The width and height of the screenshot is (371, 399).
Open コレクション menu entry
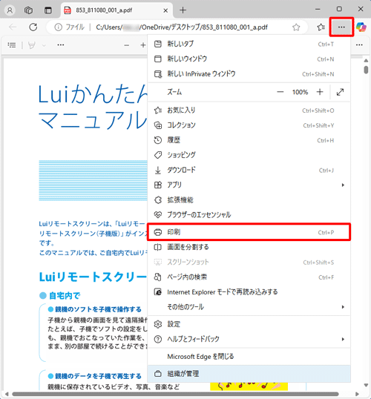pos(249,125)
